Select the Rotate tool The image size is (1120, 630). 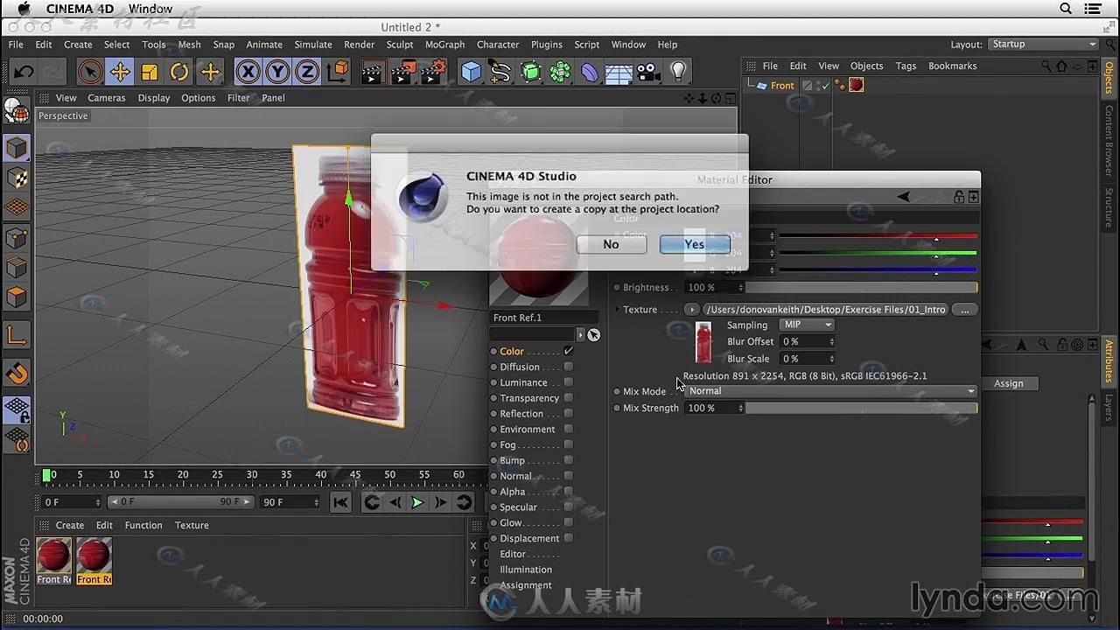pos(179,72)
